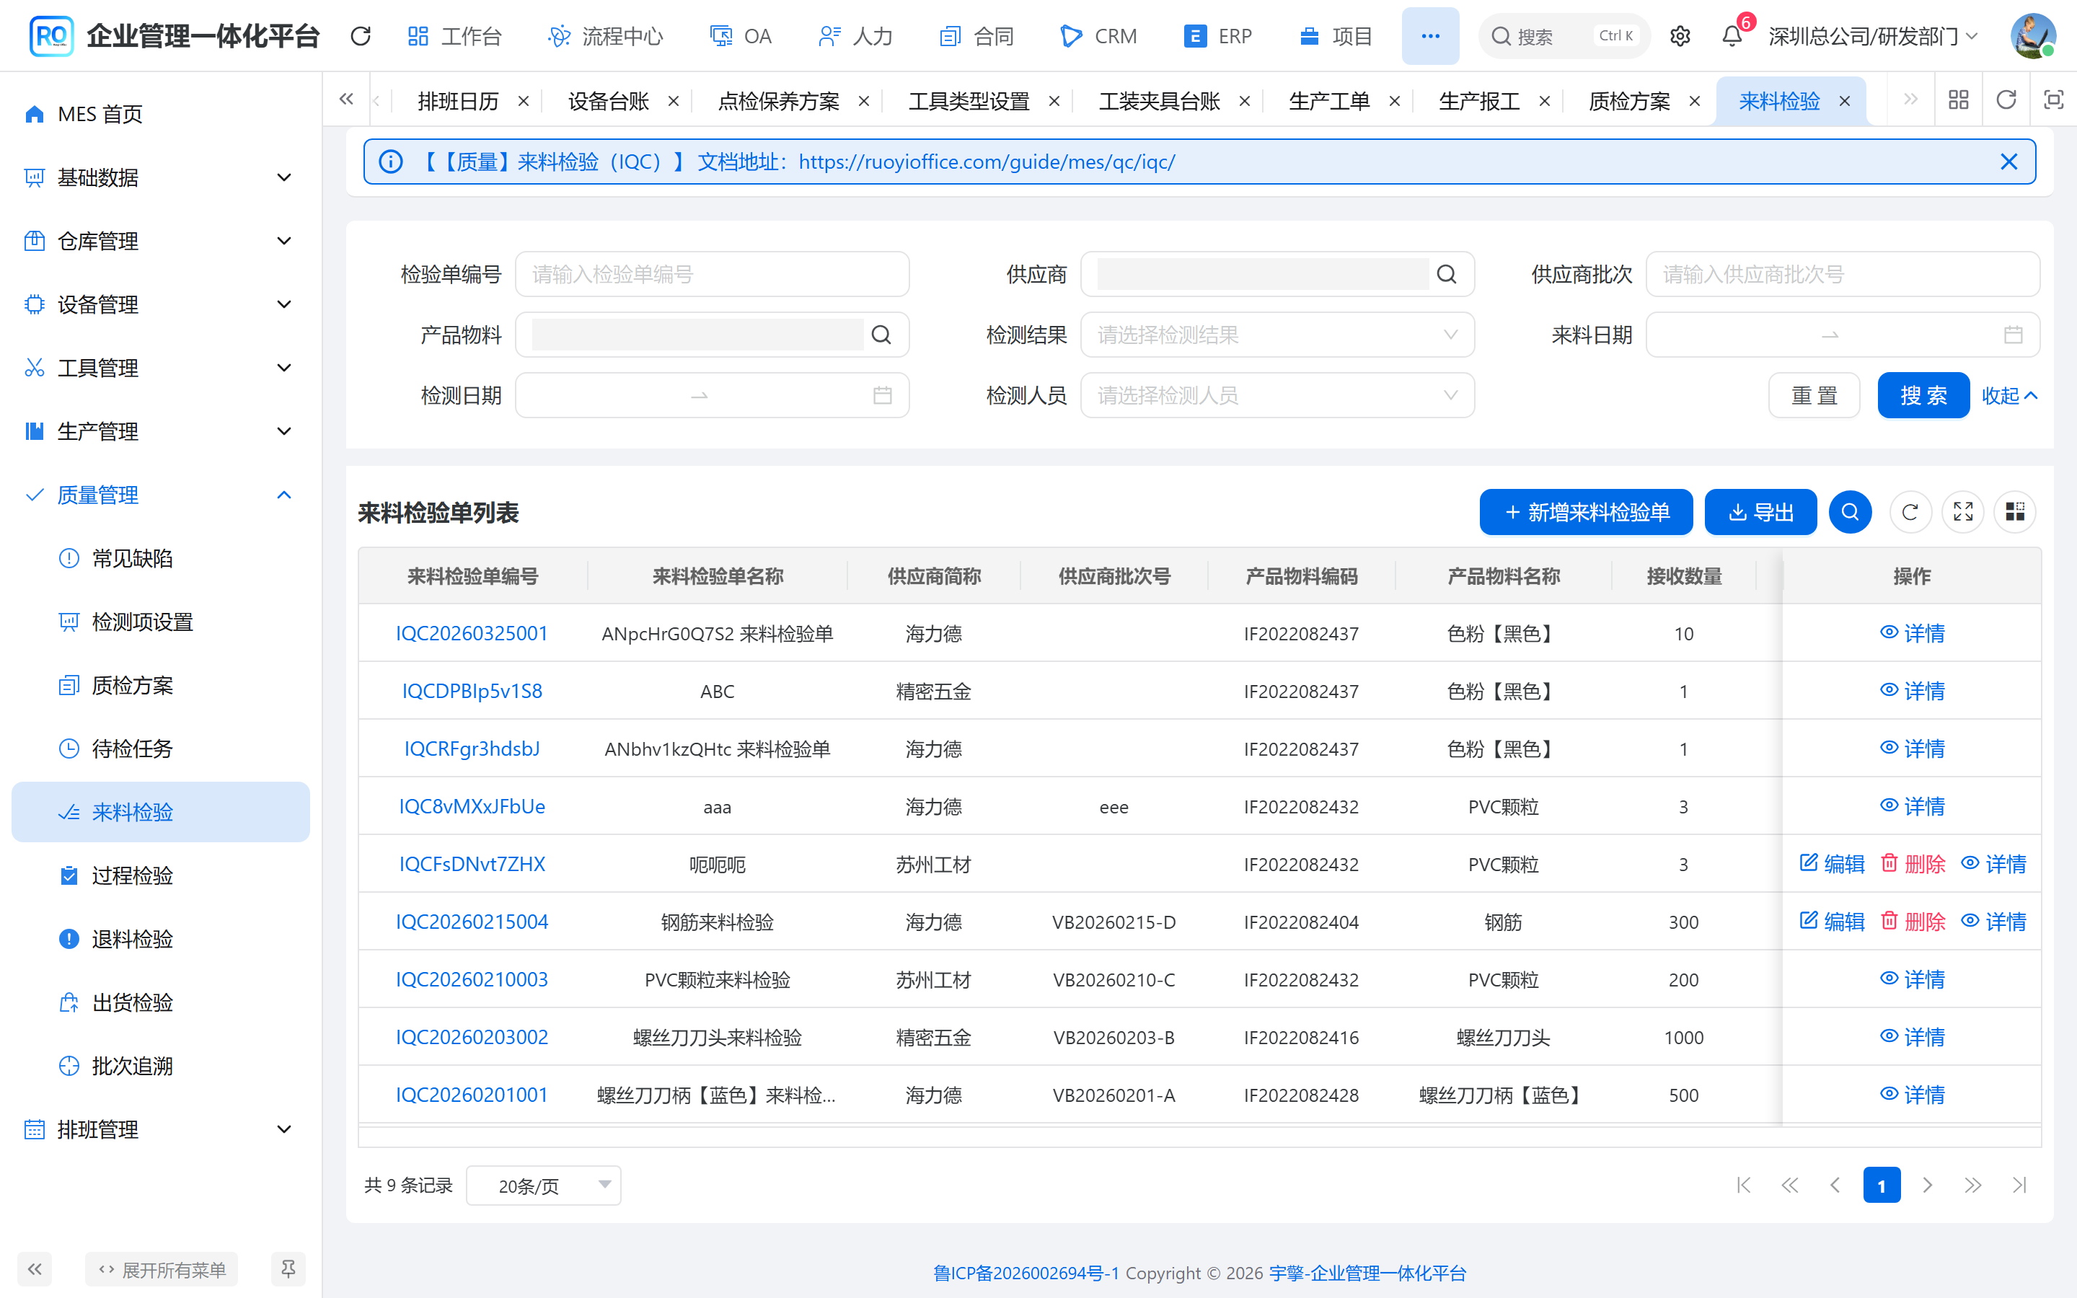The width and height of the screenshot is (2077, 1298).
Task: Edit the IQCFsDNvt7ZHX record
Action: click(1832, 864)
